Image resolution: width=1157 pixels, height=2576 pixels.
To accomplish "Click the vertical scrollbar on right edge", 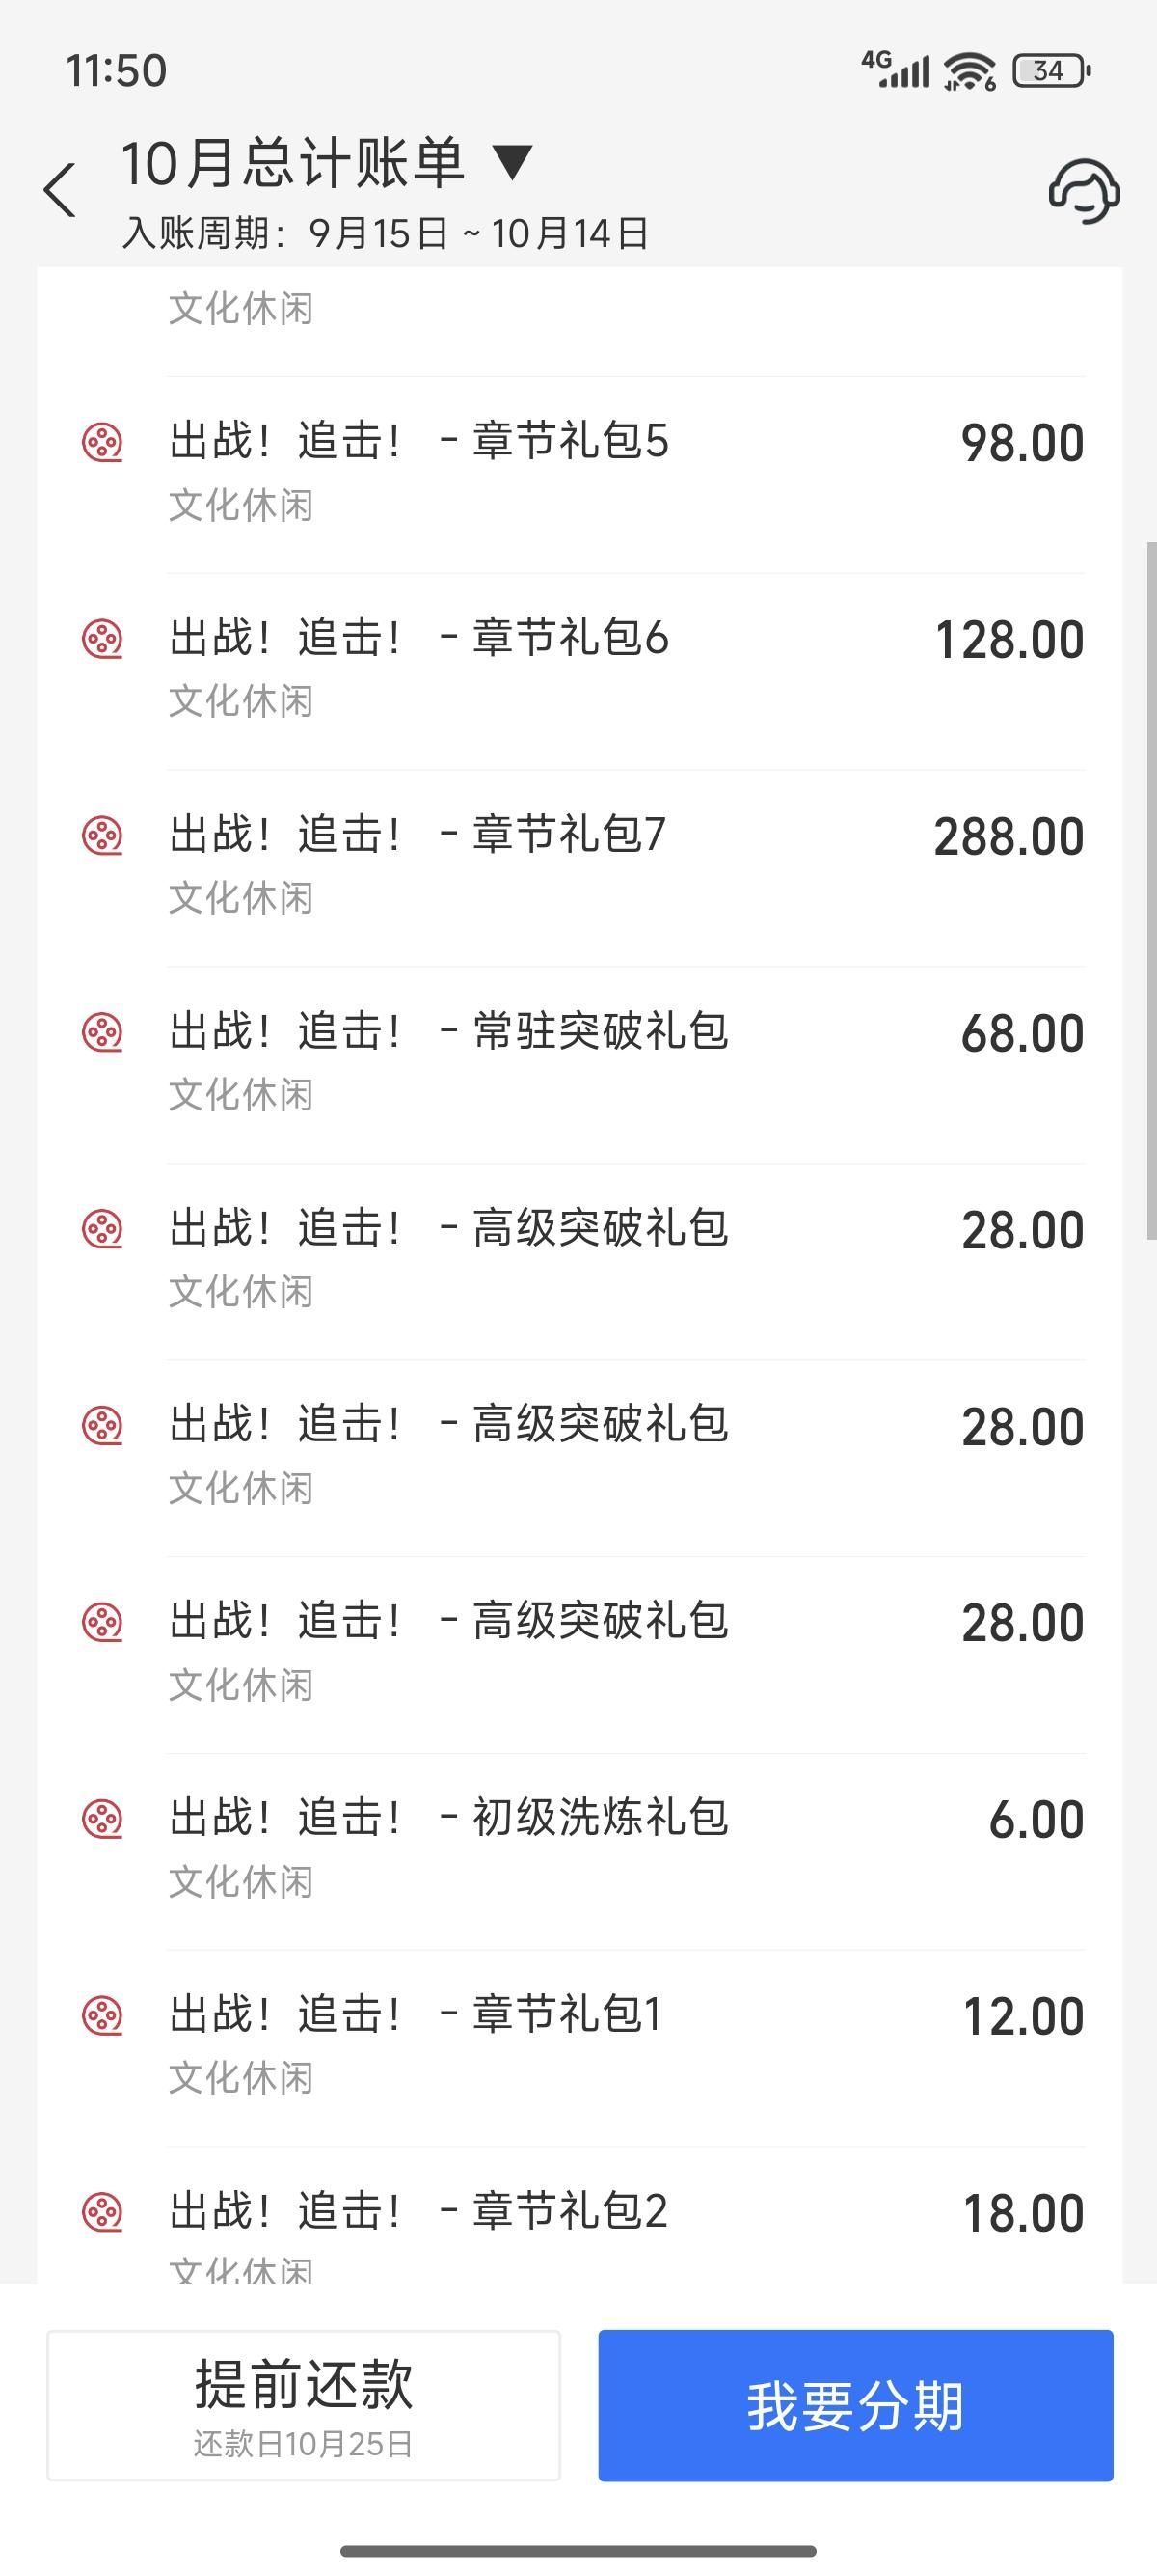I will point(1151,890).
